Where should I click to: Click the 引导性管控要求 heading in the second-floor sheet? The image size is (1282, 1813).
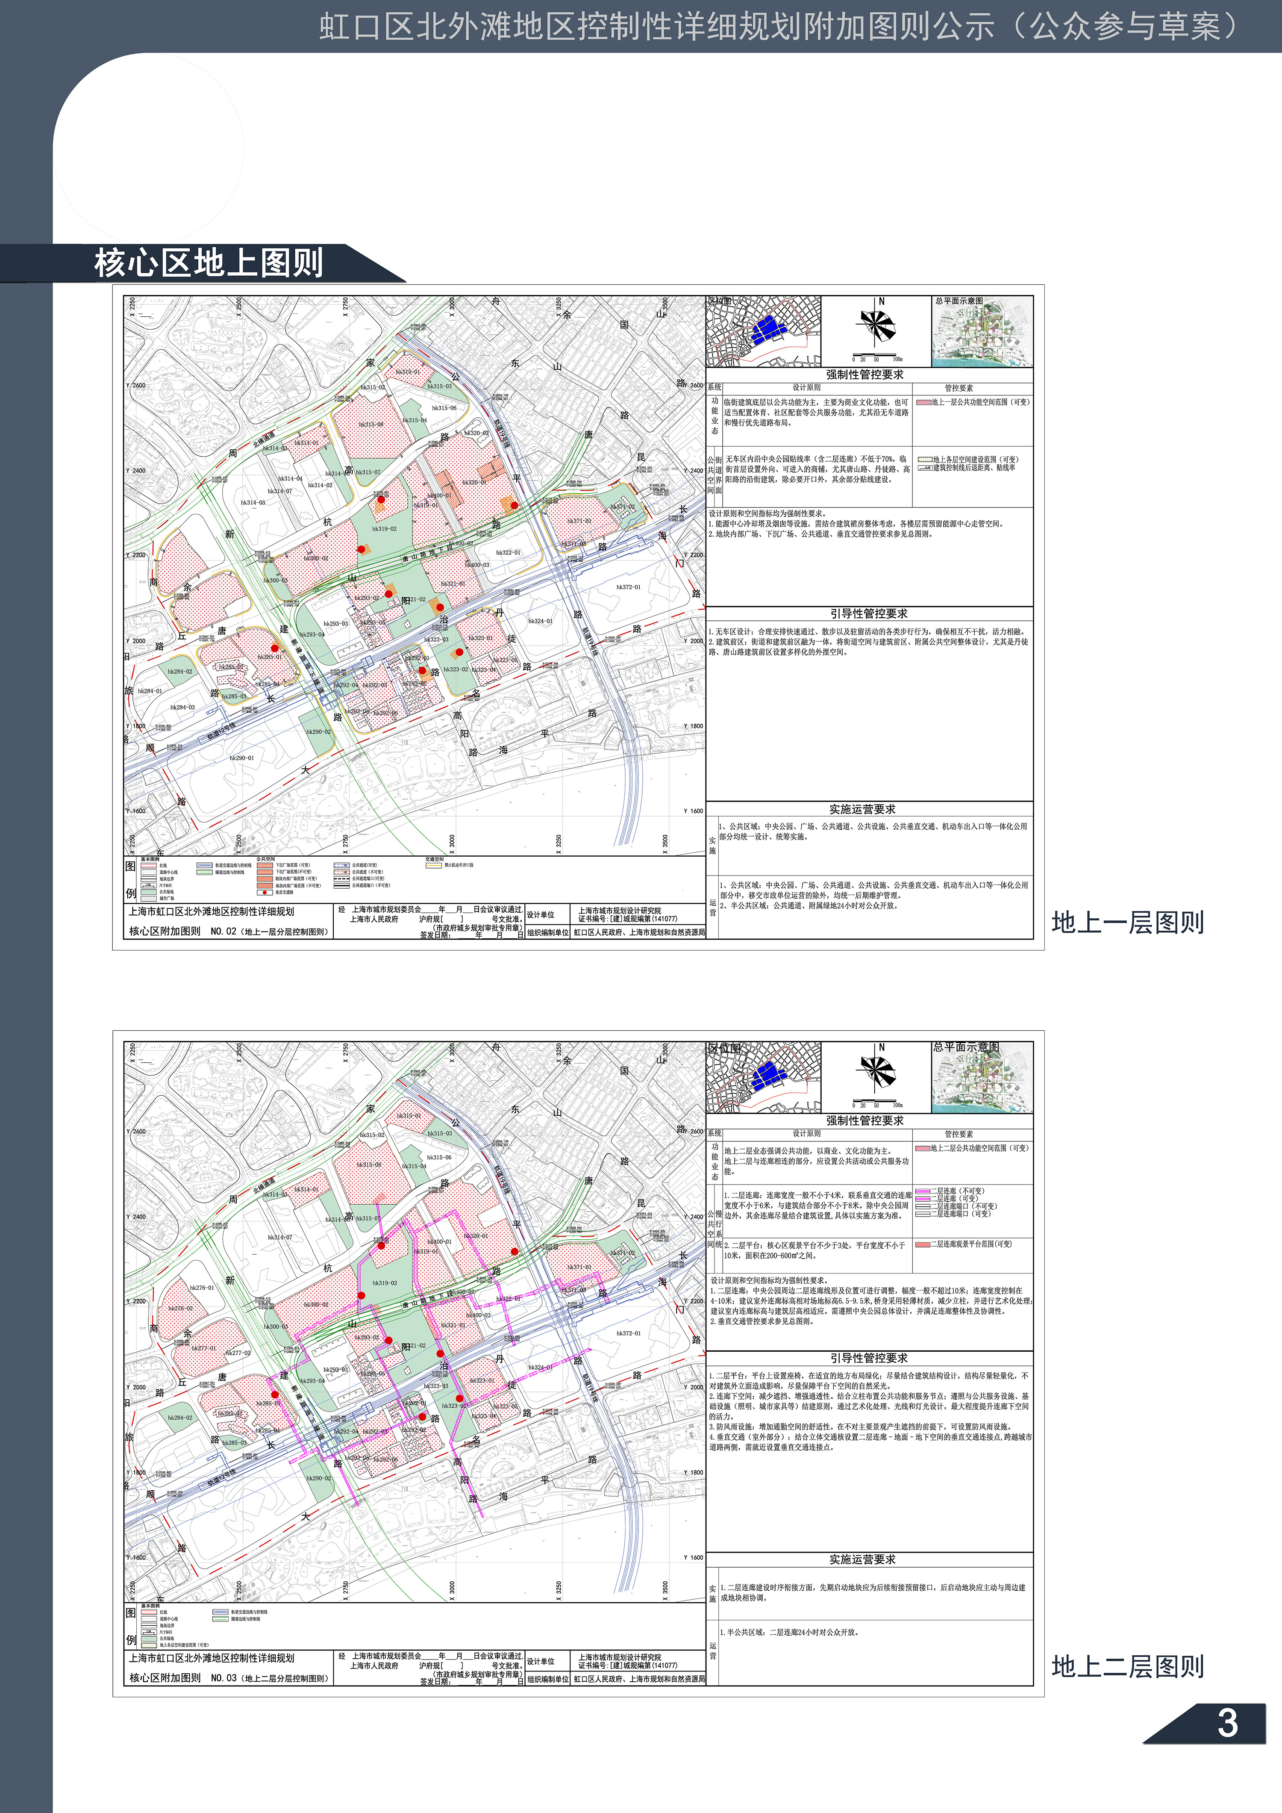(x=868, y=1358)
